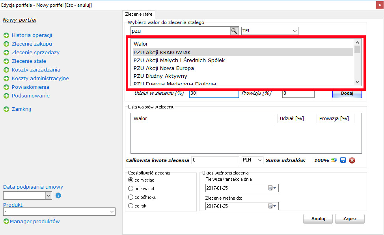Viewport: 384px width, 235px height.
Task: Open the Produkt dropdown list
Action: click(112, 212)
